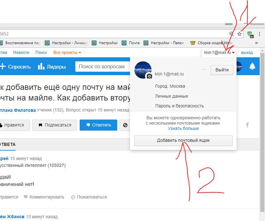Viewport: 265px width, 221px height.
Task: Click the bar chart icon beside Лидеры
Action: pos(41,66)
